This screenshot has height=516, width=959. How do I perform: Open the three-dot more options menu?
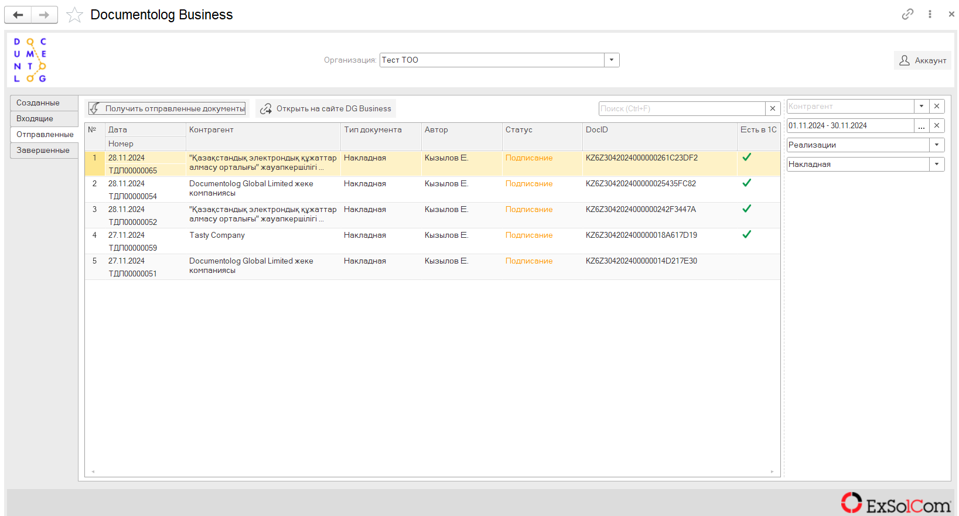[x=930, y=14]
